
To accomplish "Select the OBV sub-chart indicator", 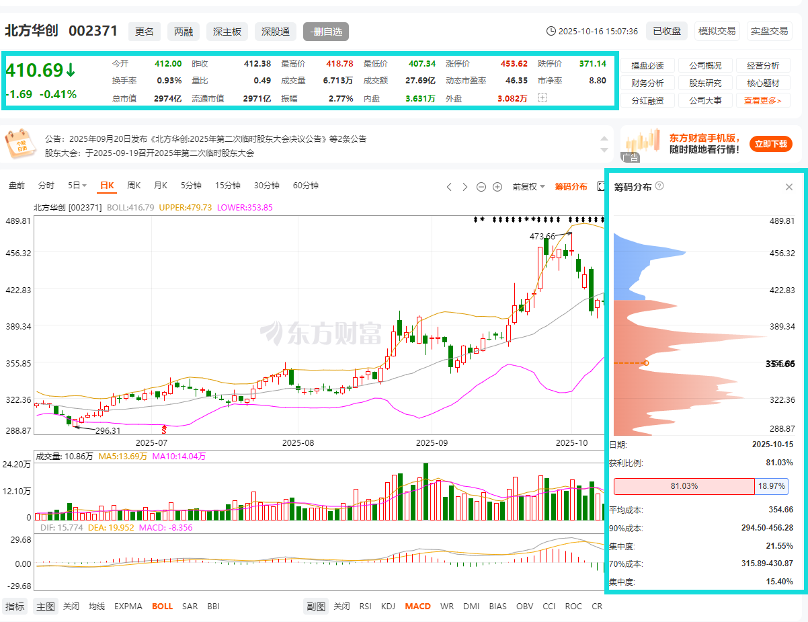I will [524, 606].
